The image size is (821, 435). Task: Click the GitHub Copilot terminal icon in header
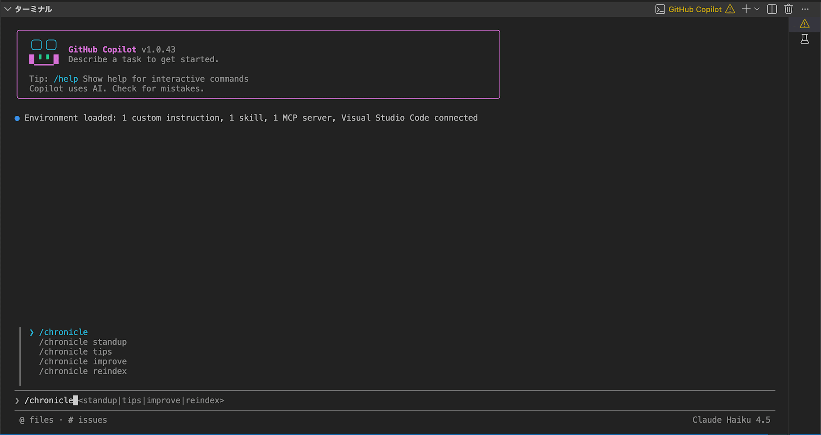660,9
